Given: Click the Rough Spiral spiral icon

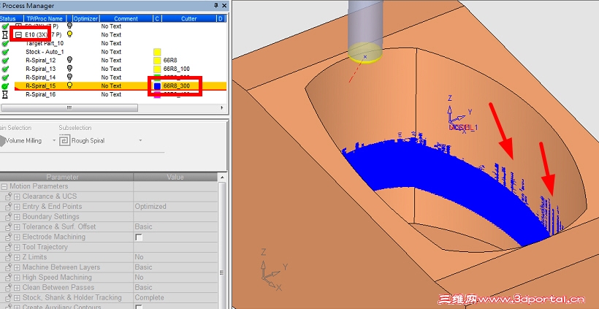Looking at the screenshot, I should pos(64,141).
